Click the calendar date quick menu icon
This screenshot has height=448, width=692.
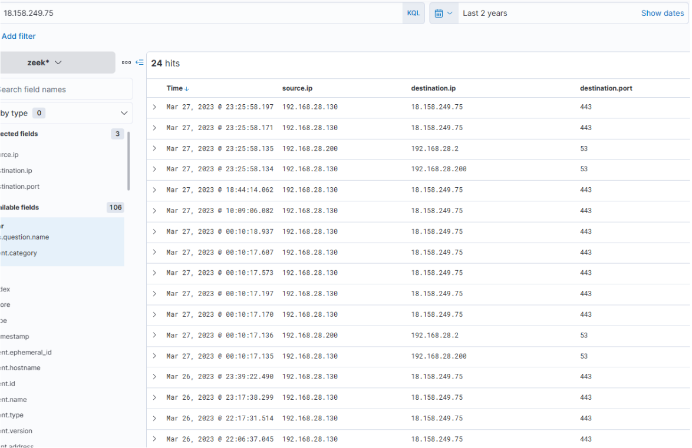pos(443,13)
